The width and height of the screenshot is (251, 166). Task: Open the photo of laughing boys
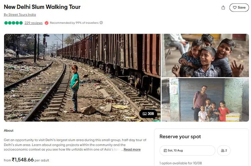pyautogui.click(x=205, y=55)
